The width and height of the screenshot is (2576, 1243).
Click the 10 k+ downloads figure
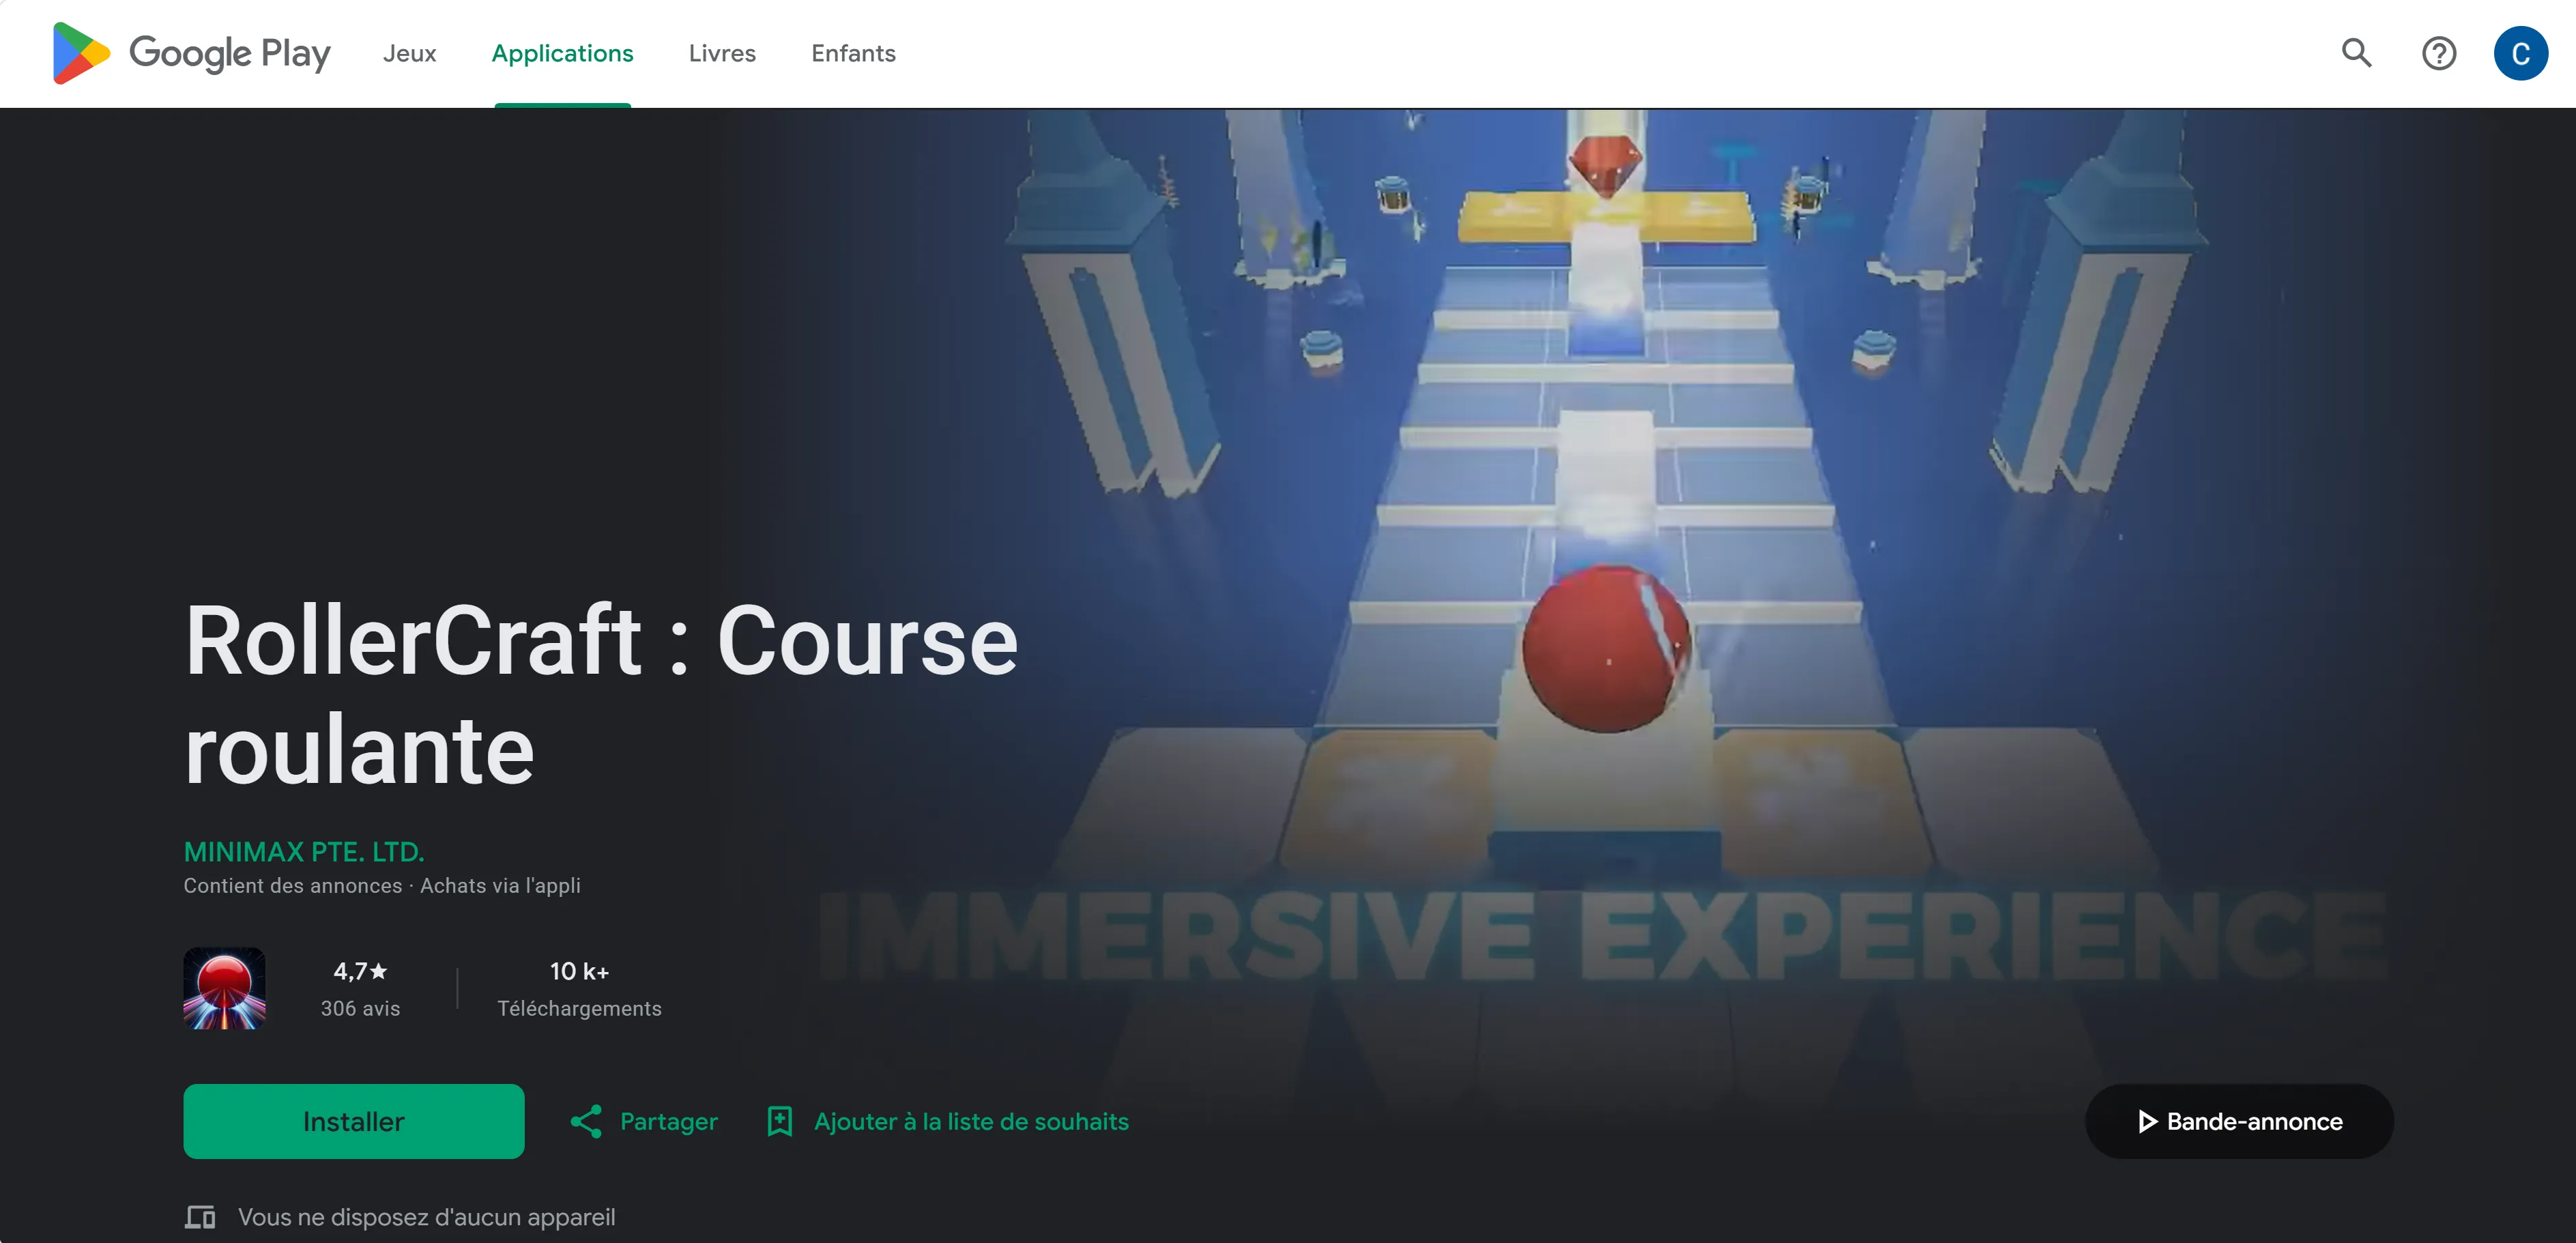pyautogui.click(x=580, y=971)
